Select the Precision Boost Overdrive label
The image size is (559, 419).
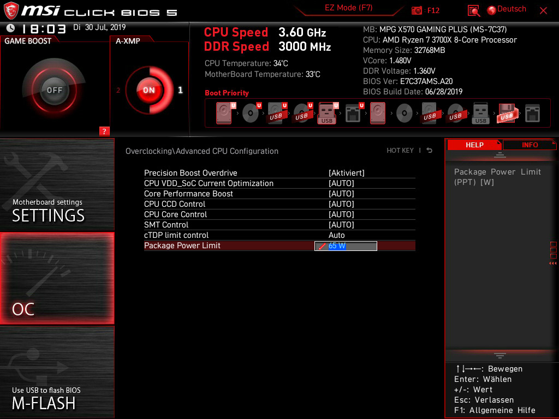point(191,173)
